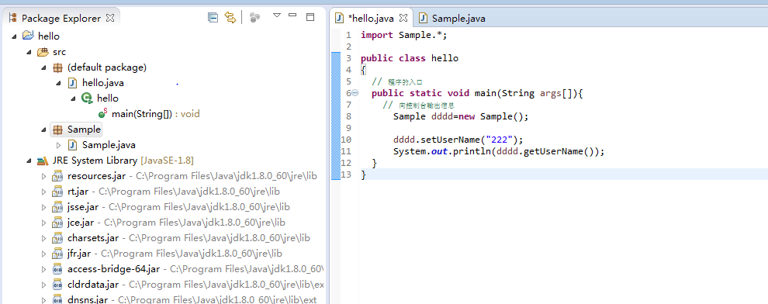Click the src source folder icon
The width and height of the screenshot is (768, 304).
pos(43,51)
